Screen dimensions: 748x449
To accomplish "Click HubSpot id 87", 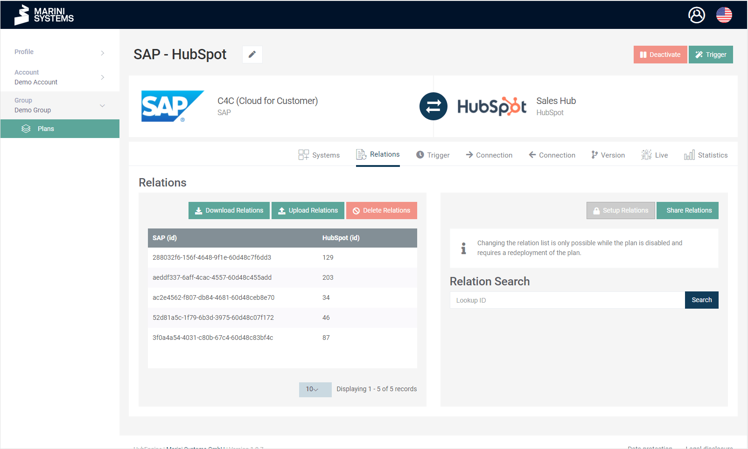I will (326, 338).
